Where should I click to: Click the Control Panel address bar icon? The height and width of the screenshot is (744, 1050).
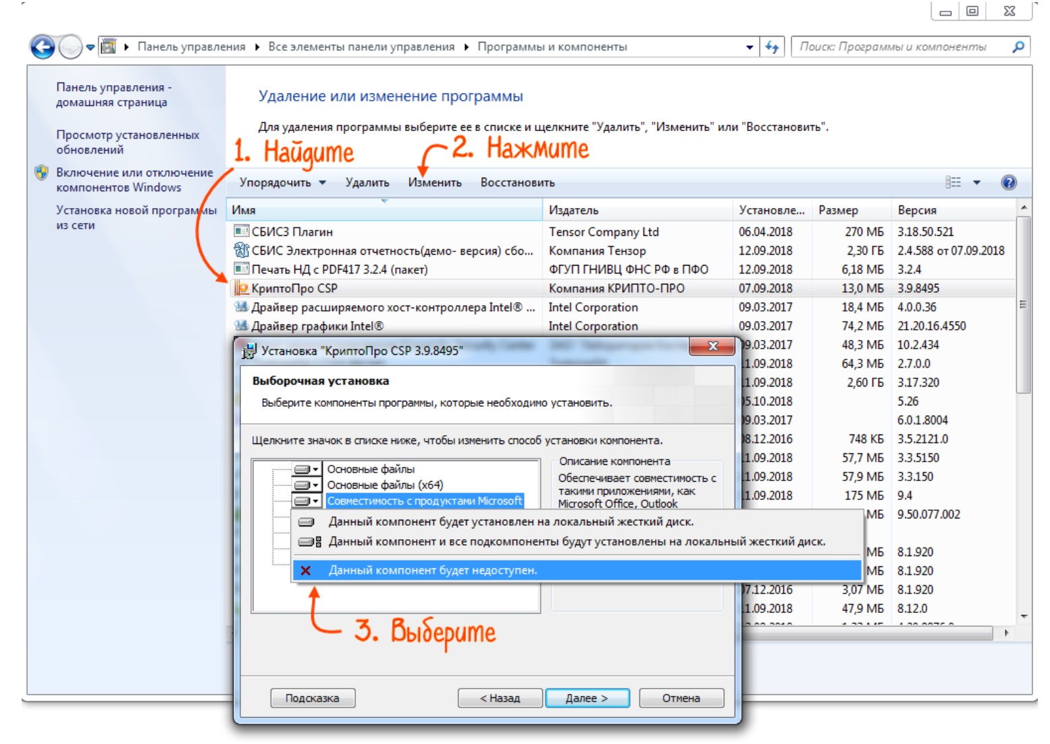pyautogui.click(x=108, y=47)
